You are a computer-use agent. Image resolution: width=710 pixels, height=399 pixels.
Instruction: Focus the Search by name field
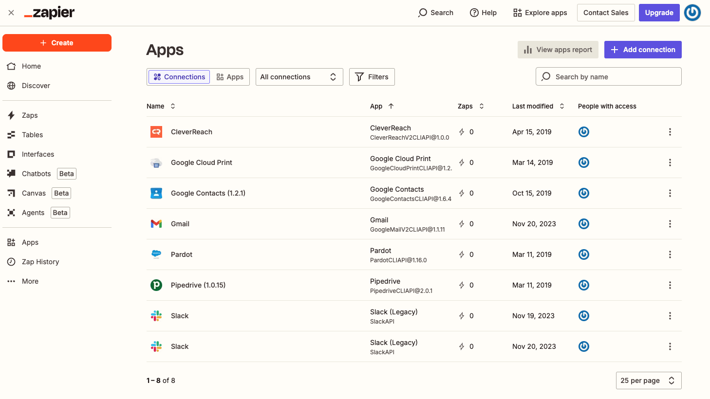tap(609, 76)
